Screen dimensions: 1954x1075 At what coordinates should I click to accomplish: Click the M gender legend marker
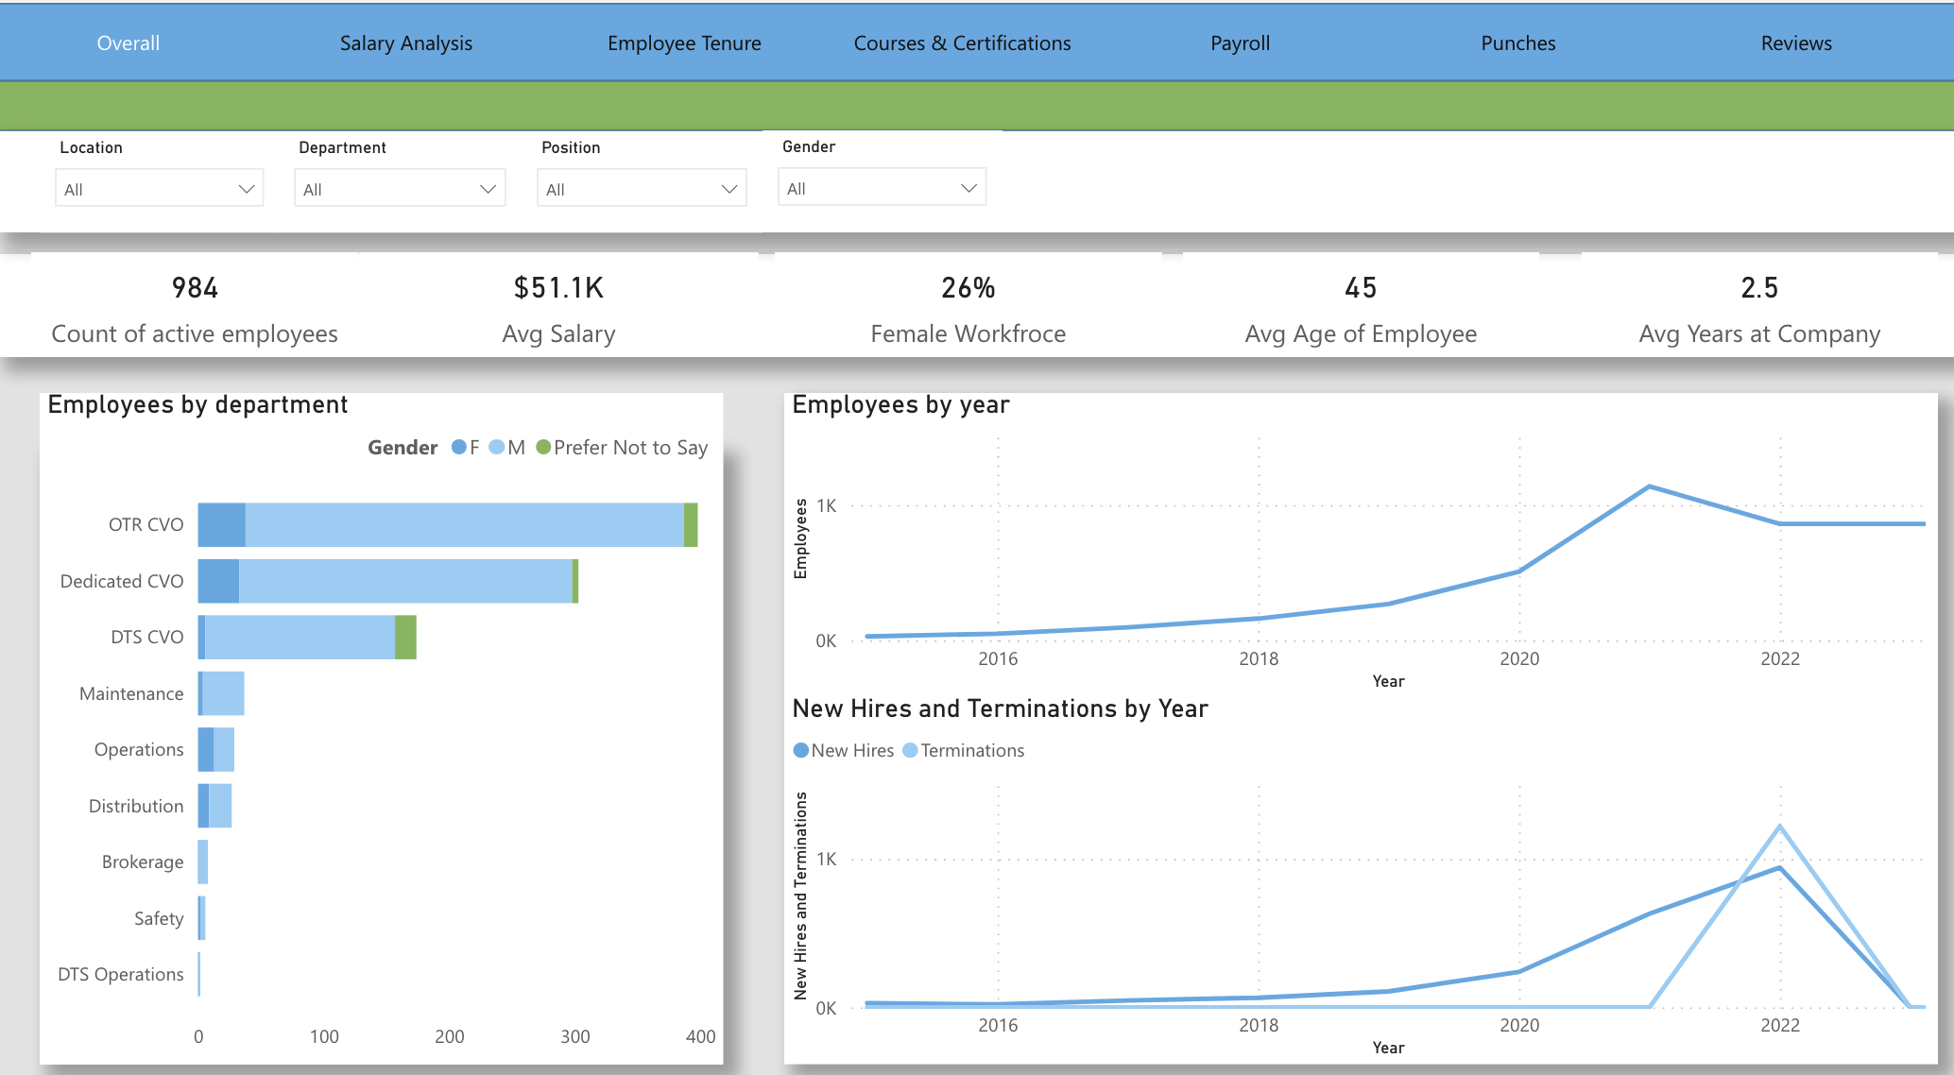(x=497, y=447)
